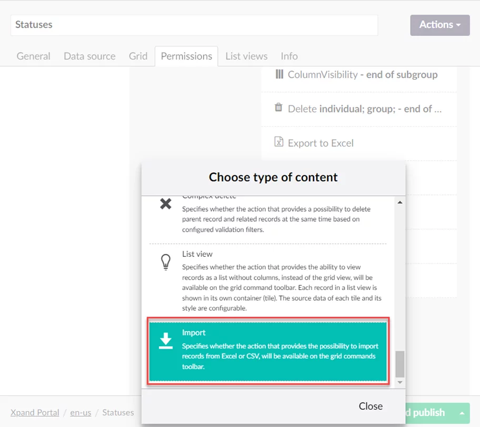This screenshot has height=427, width=480.
Task: Focus the Statuses name input field
Action: point(194,25)
